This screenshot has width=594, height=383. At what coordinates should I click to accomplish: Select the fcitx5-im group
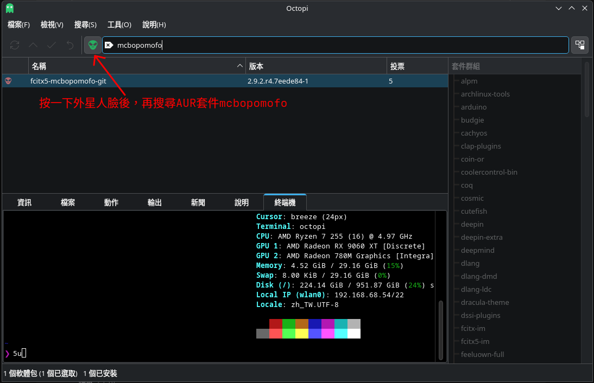[x=475, y=341]
